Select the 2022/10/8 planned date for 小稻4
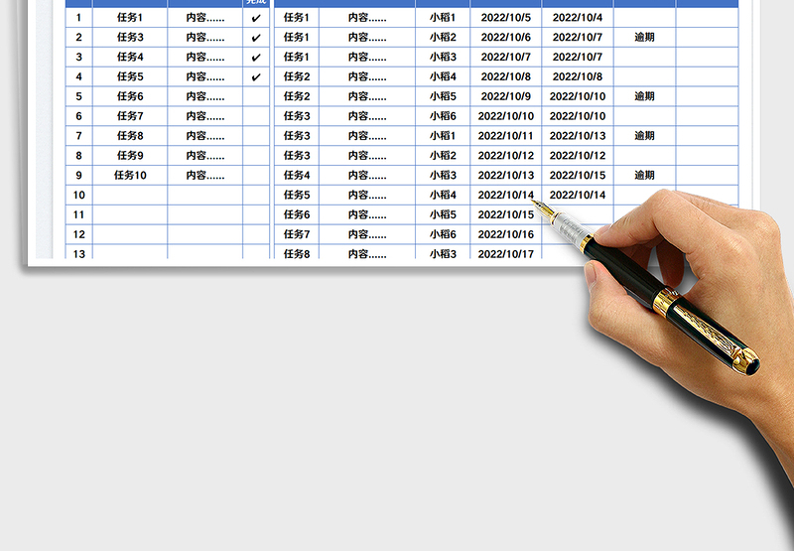 pos(506,76)
